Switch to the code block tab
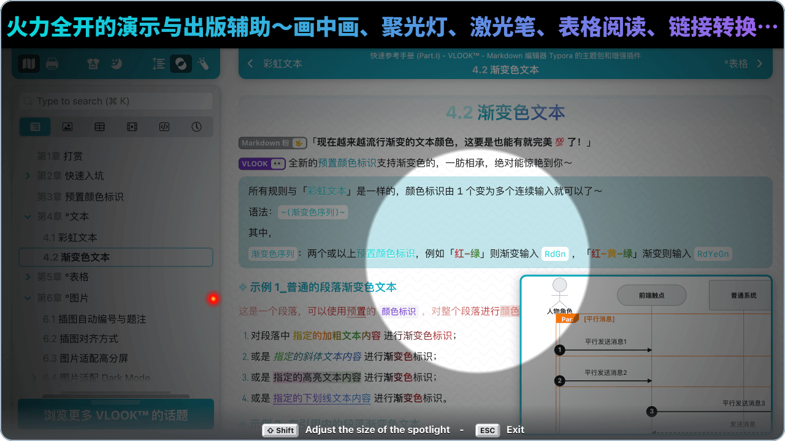785x441 pixels. click(164, 127)
